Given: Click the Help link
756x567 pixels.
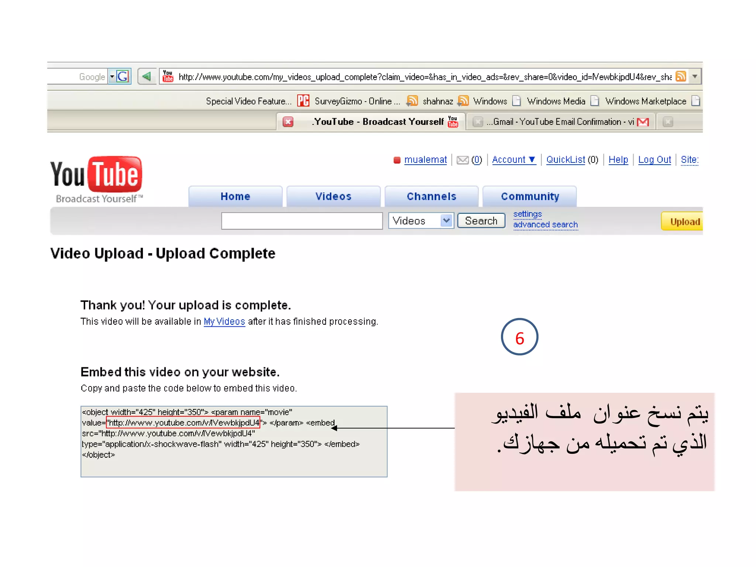Looking at the screenshot, I should [618, 159].
